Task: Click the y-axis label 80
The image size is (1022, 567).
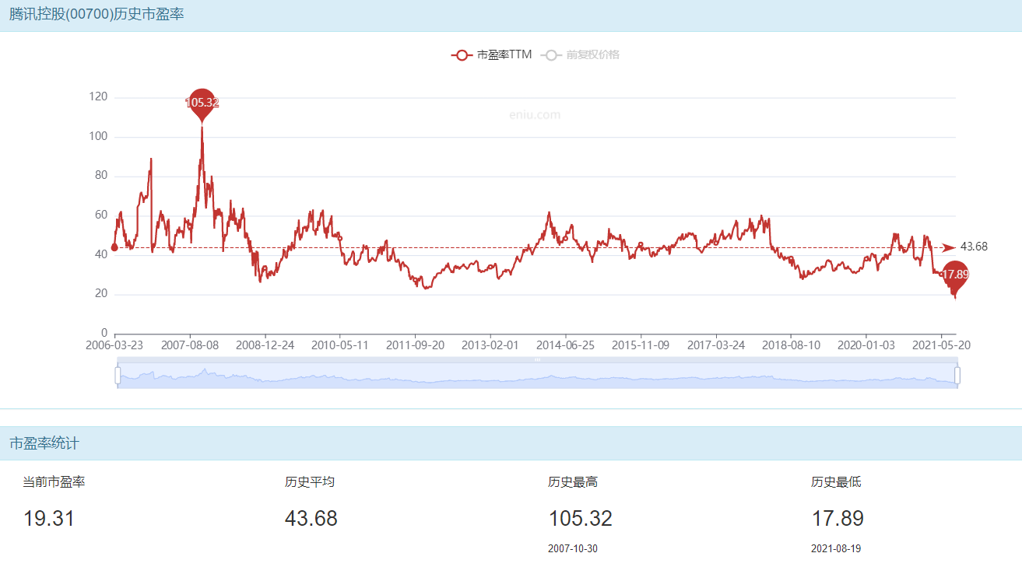Action: [x=101, y=177]
